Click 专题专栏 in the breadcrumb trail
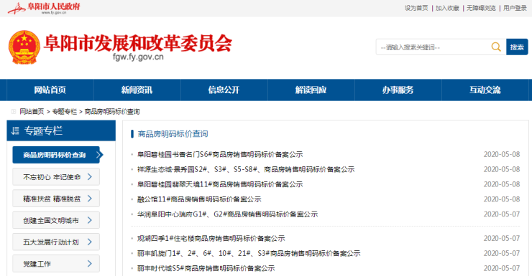 click(65, 112)
